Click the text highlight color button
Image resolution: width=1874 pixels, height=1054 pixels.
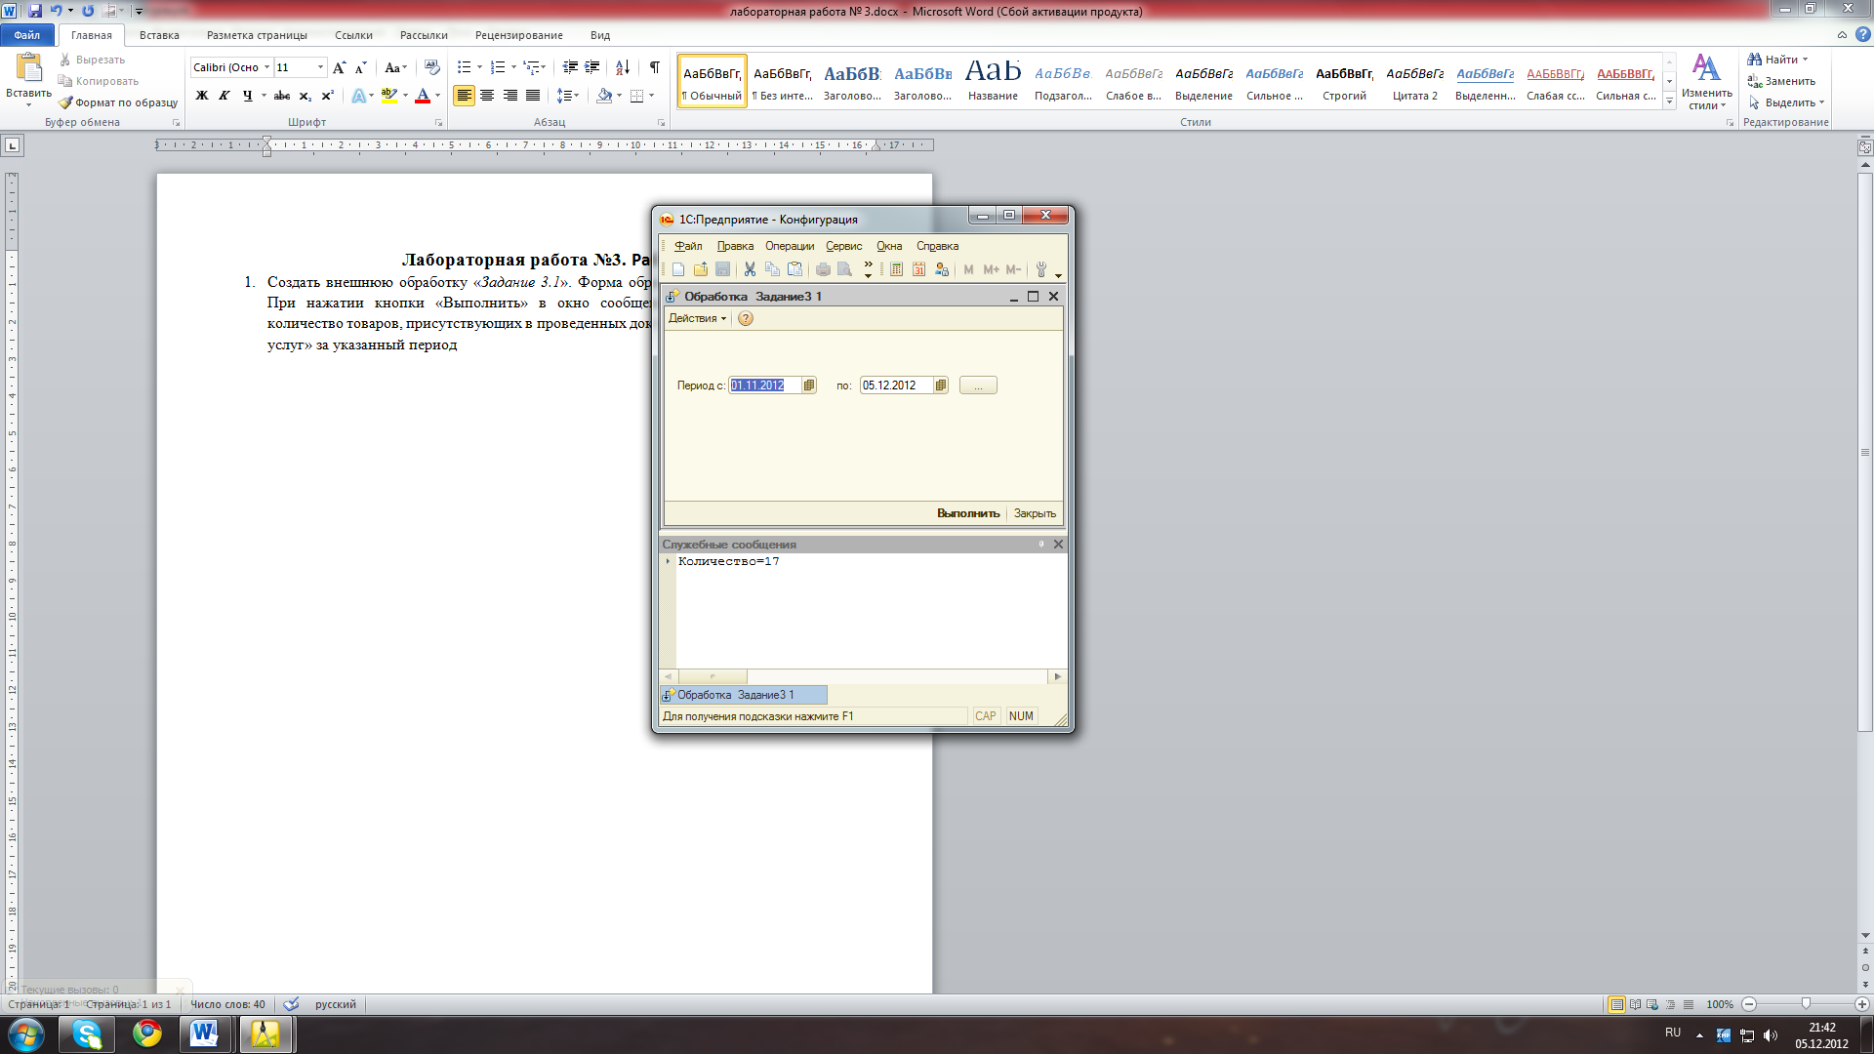pyautogui.click(x=388, y=96)
